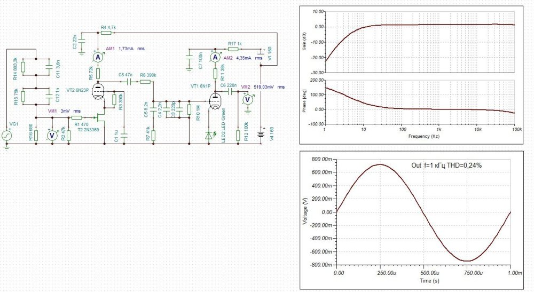Select the C8 47n capacitor

(130, 82)
